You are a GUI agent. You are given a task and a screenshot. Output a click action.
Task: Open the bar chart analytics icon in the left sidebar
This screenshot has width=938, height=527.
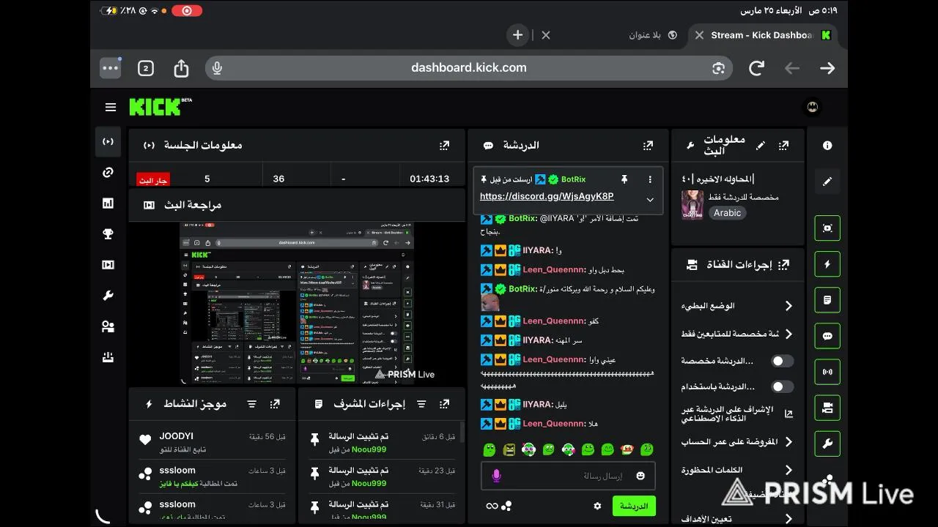(x=108, y=203)
